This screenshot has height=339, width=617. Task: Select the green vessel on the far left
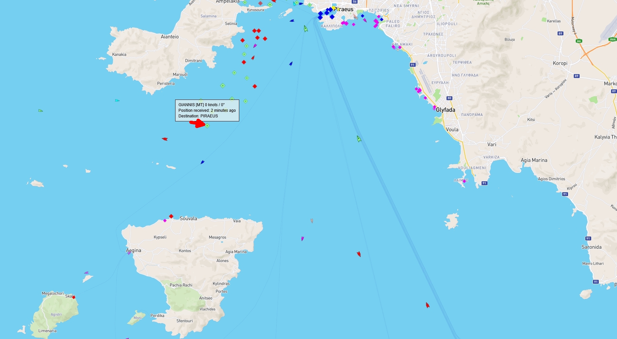click(x=40, y=110)
